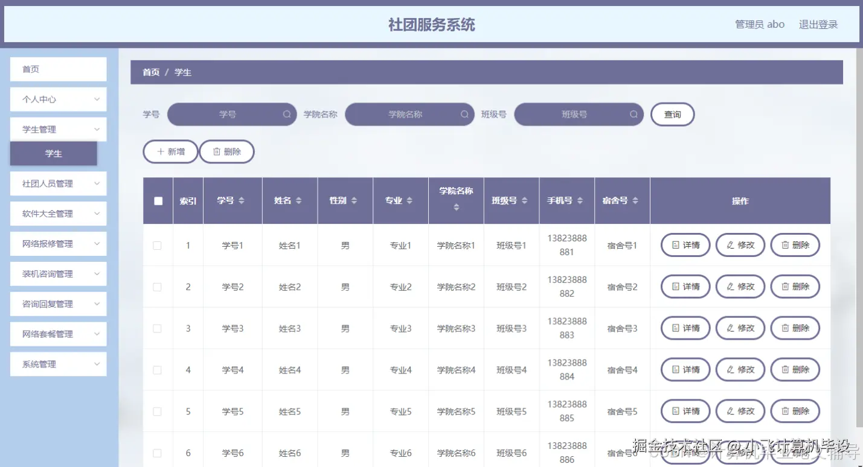
Task: Open 详情 for the 学号2 row
Action: tap(685, 287)
